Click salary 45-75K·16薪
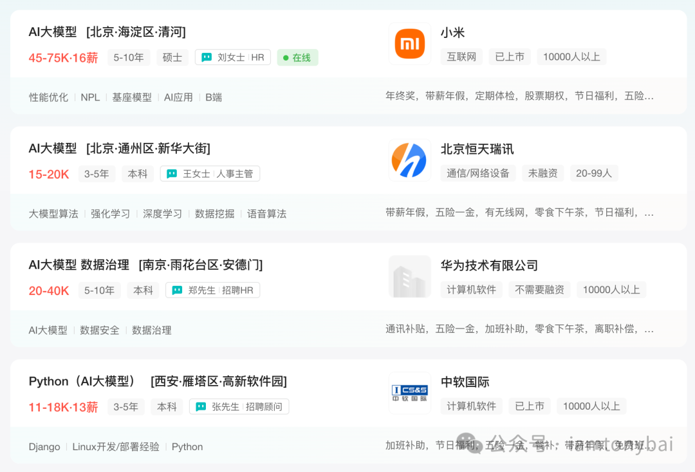 click(x=63, y=58)
